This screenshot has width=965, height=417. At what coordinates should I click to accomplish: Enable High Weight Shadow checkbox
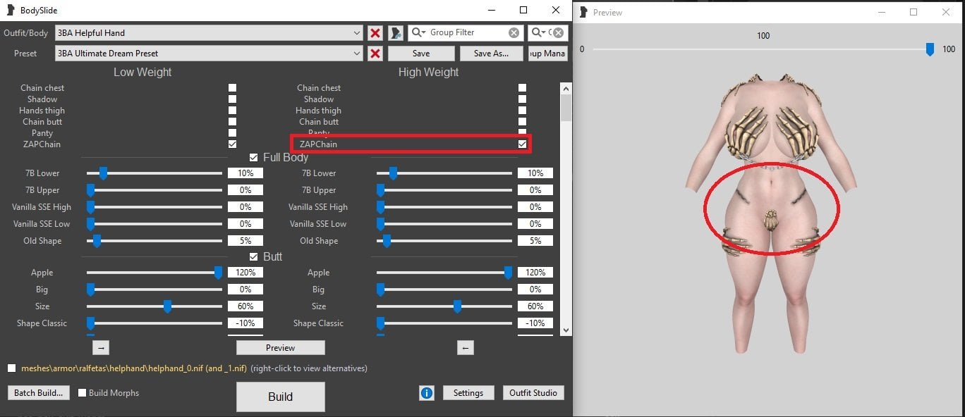pos(522,99)
